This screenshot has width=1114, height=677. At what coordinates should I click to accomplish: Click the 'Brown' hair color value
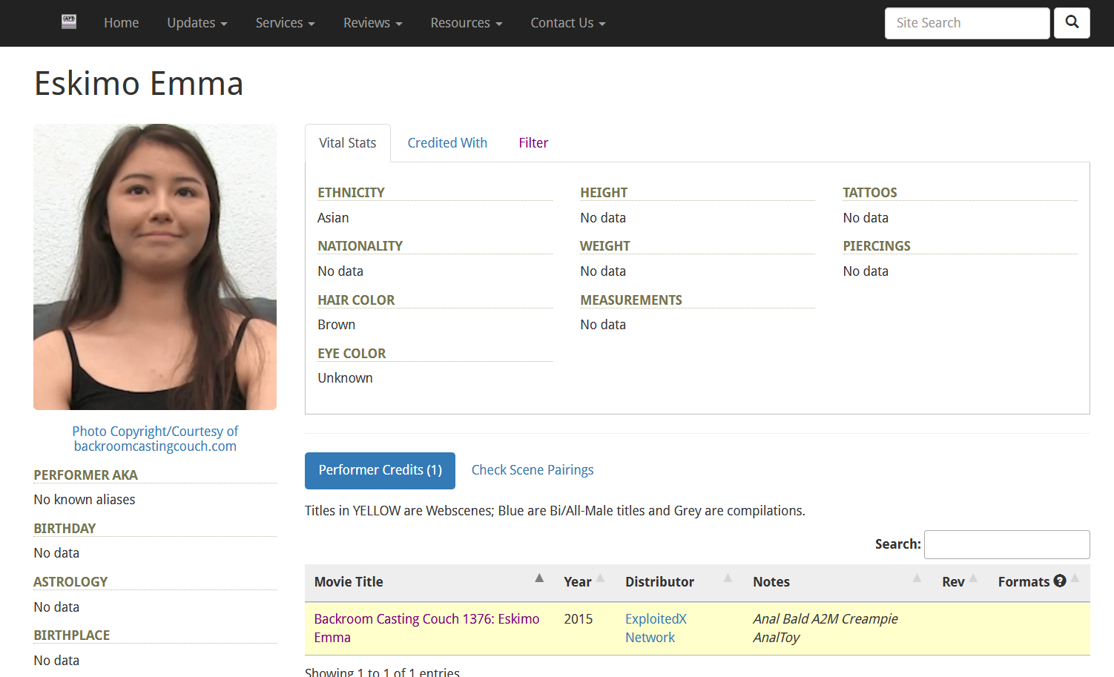click(337, 325)
